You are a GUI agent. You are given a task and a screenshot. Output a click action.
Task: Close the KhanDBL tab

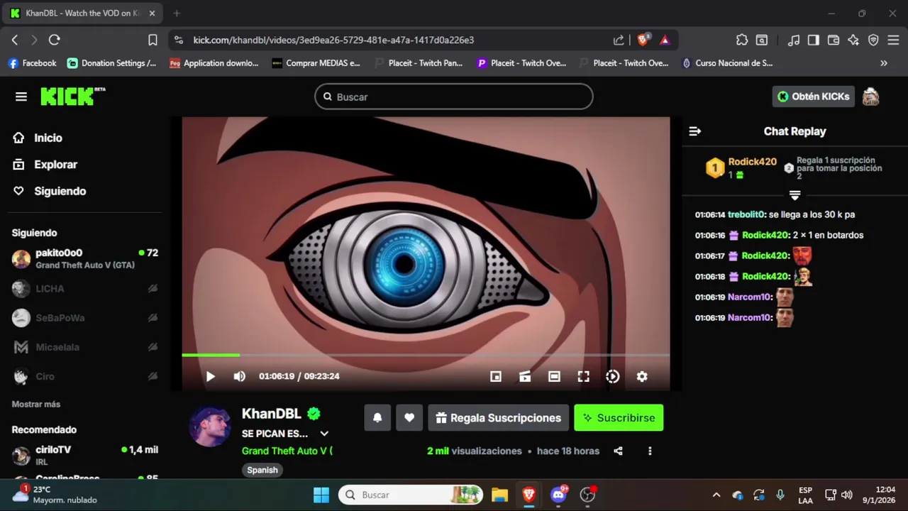pos(152,13)
